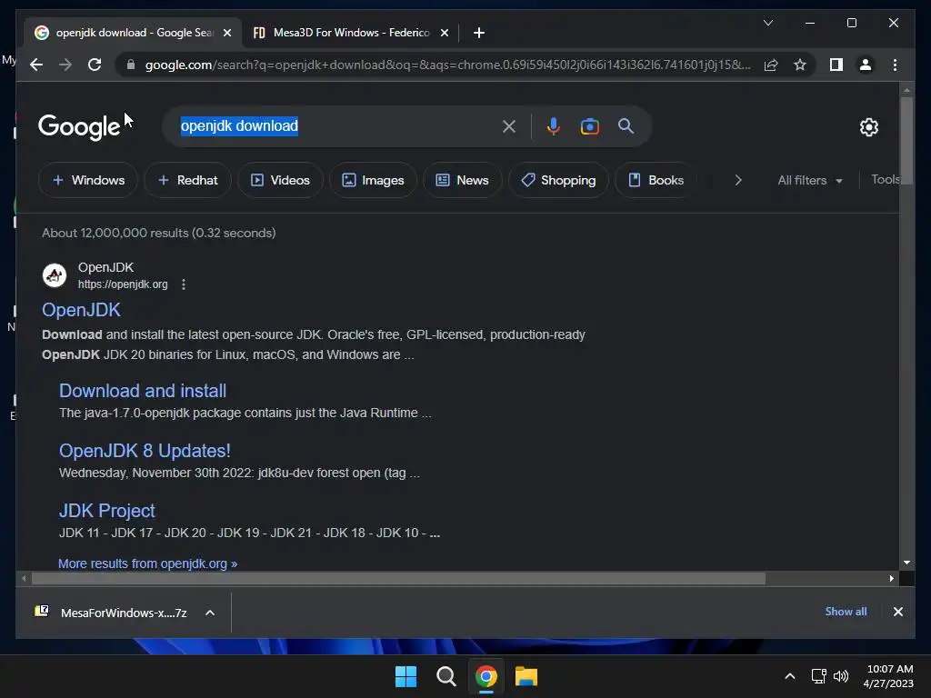Open File Explorer from taskbar

click(526, 676)
